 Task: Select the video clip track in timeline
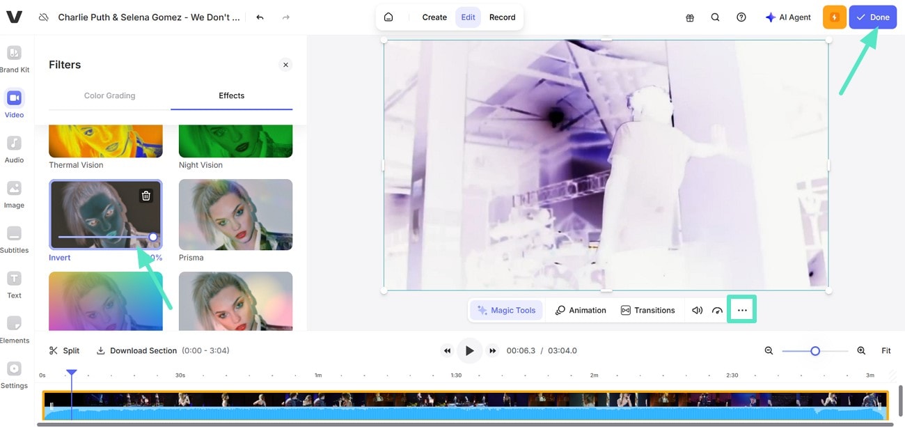click(x=466, y=405)
